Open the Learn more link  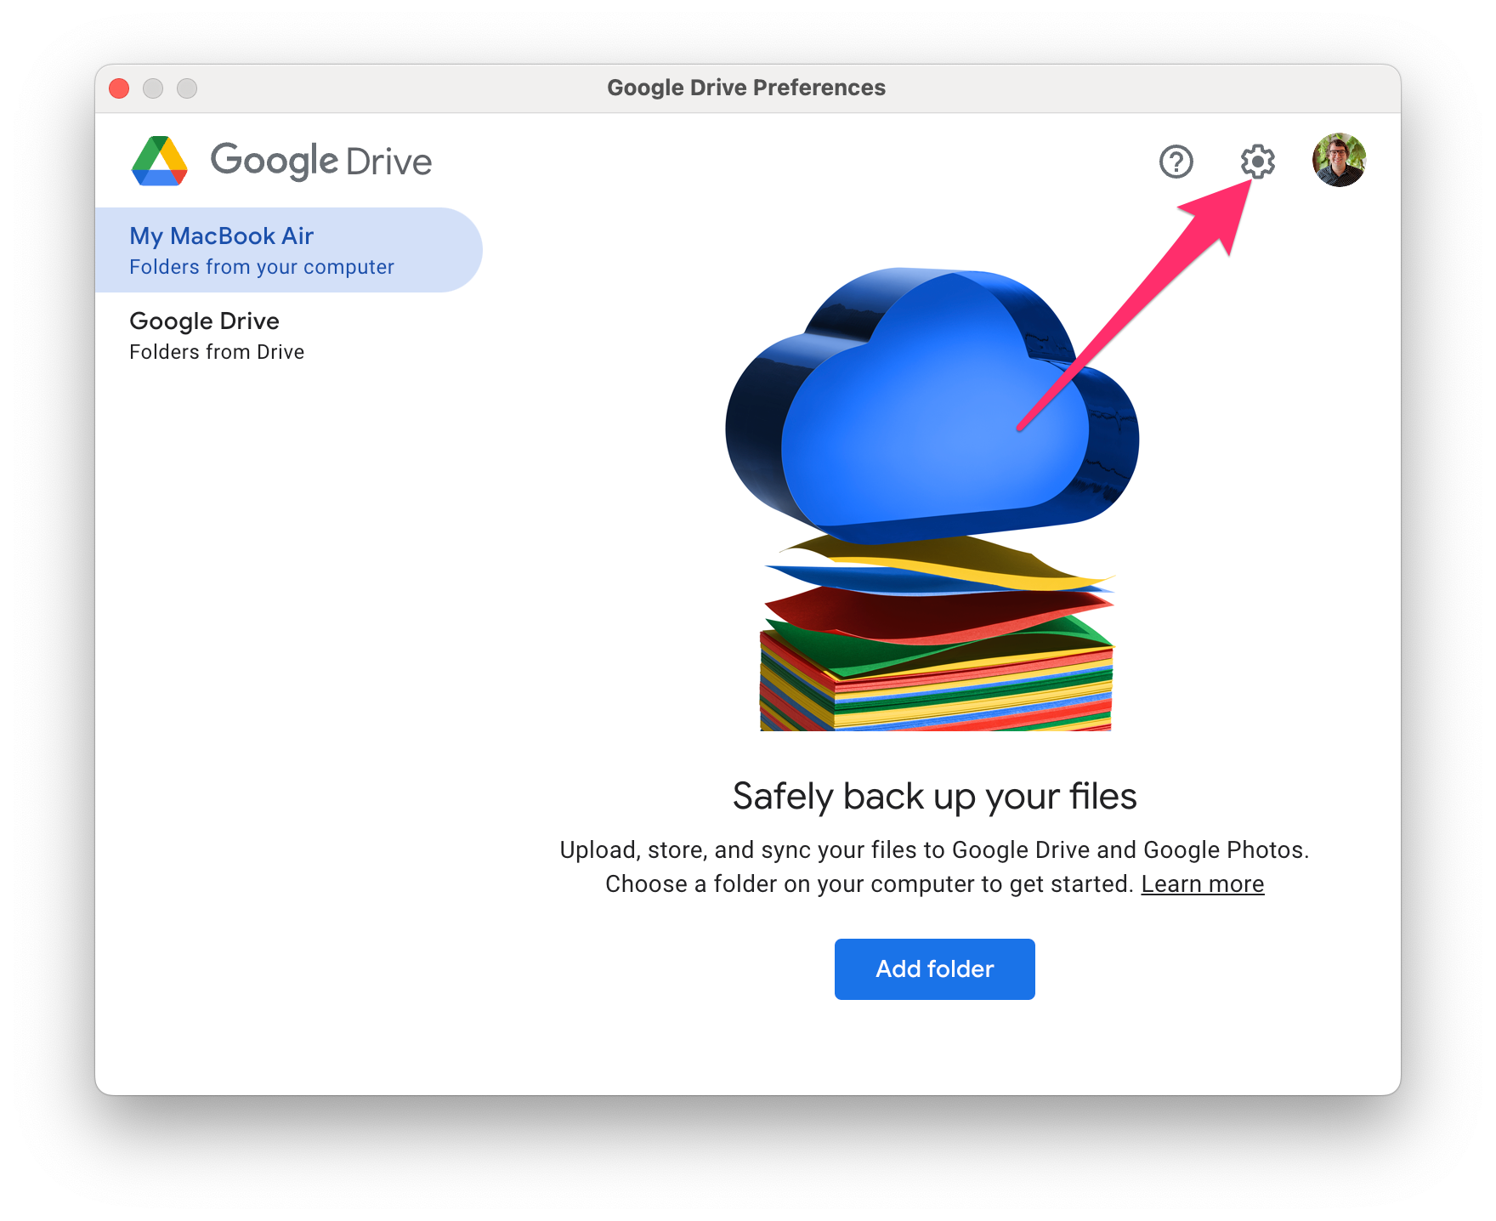click(1203, 884)
